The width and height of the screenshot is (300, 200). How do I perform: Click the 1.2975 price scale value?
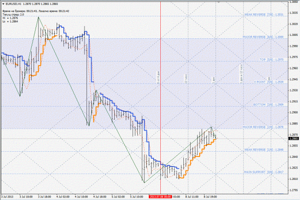tap(293, 57)
